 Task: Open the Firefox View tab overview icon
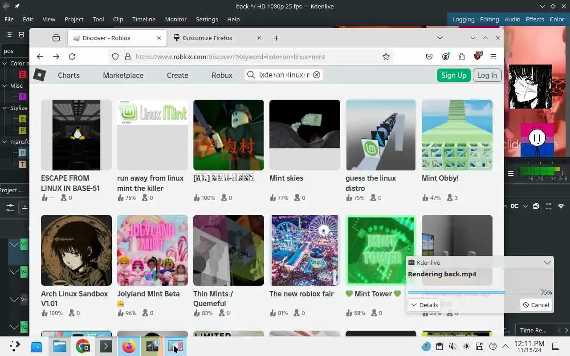click(x=56, y=38)
